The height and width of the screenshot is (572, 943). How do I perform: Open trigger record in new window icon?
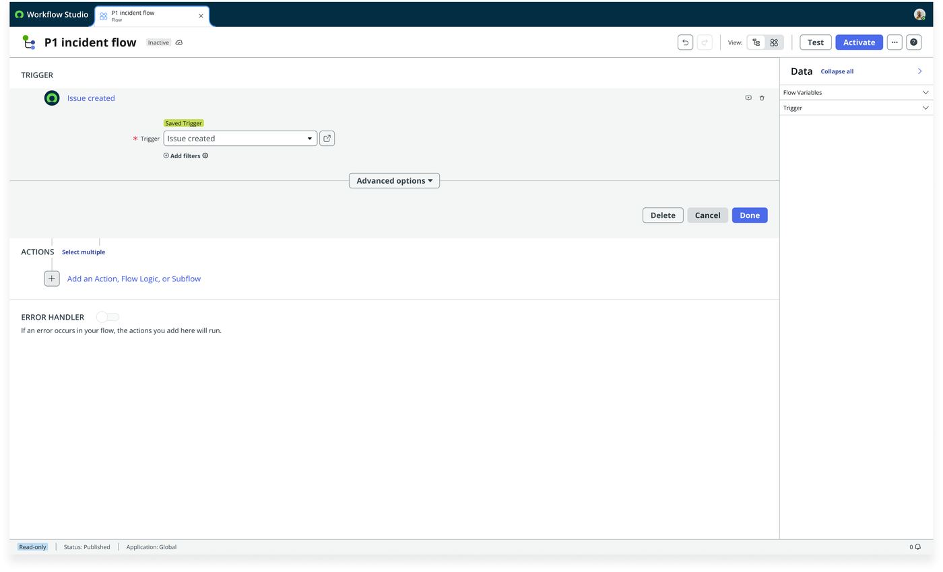tap(327, 139)
